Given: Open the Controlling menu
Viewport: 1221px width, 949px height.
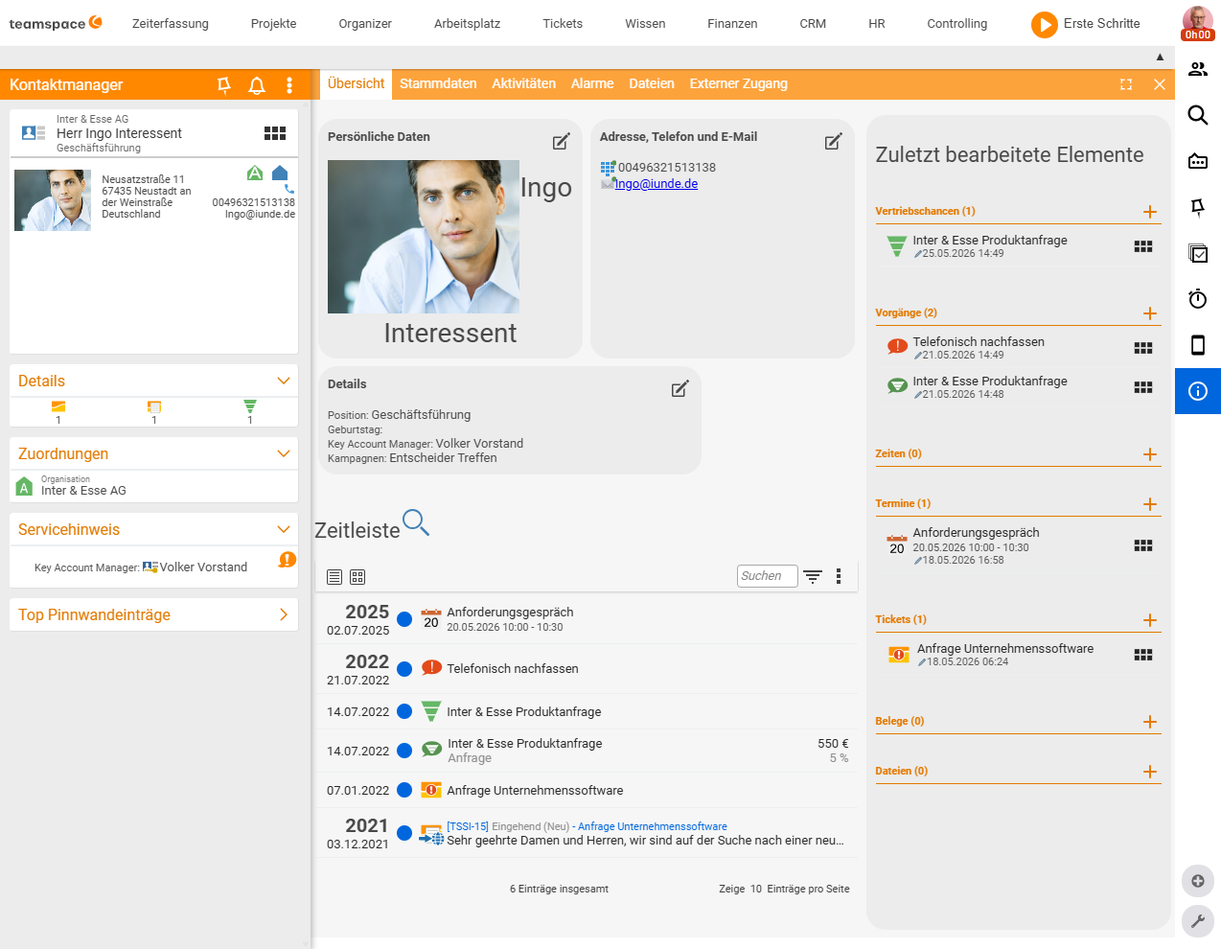Looking at the screenshot, I should coord(957,24).
